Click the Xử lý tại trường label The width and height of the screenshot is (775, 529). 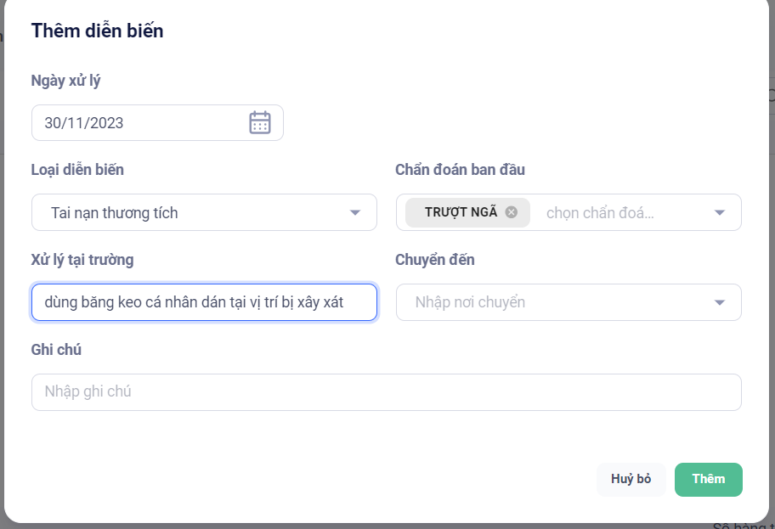point(82,259)
